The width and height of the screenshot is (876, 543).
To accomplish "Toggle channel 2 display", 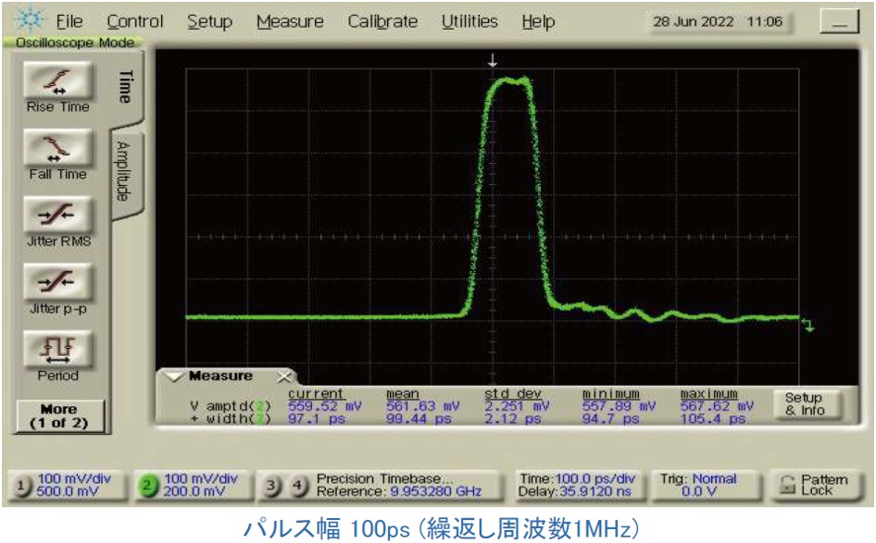I will tap(147, 486).
